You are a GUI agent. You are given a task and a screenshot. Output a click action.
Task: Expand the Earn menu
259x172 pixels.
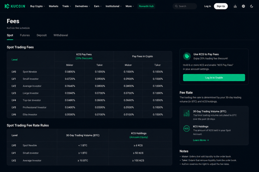click(98, 6)
